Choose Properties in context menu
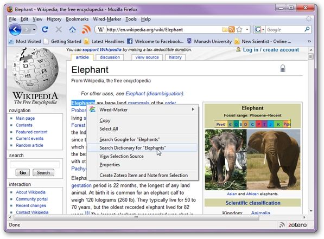The height and width of the screenshot is (239, 324). click(143, 165)
